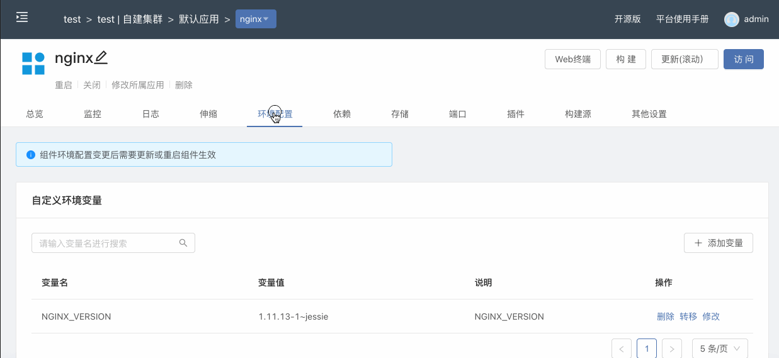Click the 更新(滚动) button
The height and width of the screenshot is (358, 779).
point(685,59)
